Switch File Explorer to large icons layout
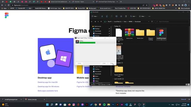 pyautogui.click(x=189, y=84)
